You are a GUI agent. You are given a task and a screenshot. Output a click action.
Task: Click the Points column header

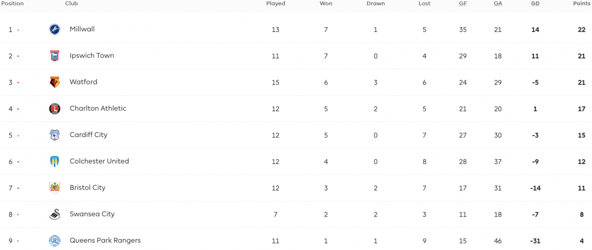pos(581,3)
